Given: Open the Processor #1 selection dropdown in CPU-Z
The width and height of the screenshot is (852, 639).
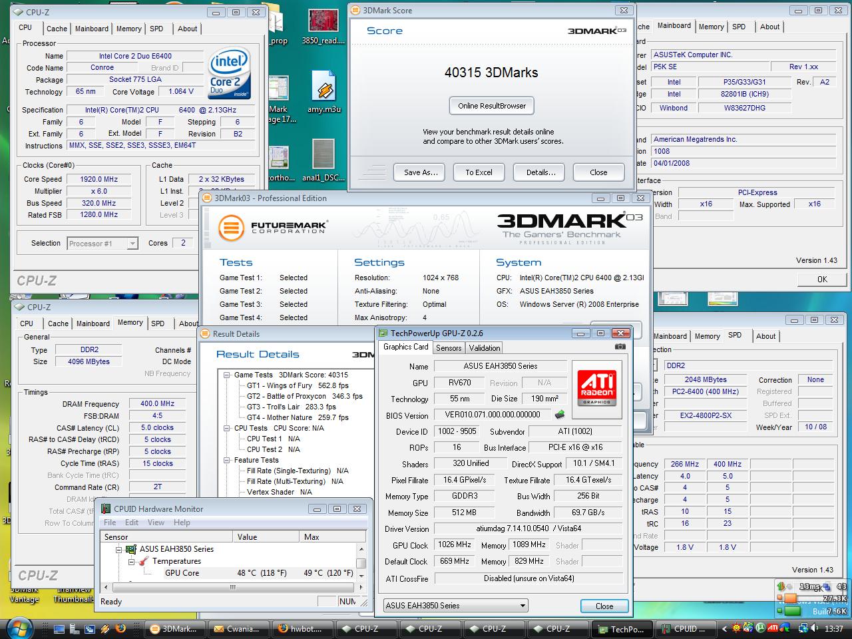Looking at the screenshot, I should 103,244.
